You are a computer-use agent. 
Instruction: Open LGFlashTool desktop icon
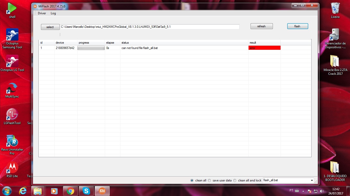point(12,116)
